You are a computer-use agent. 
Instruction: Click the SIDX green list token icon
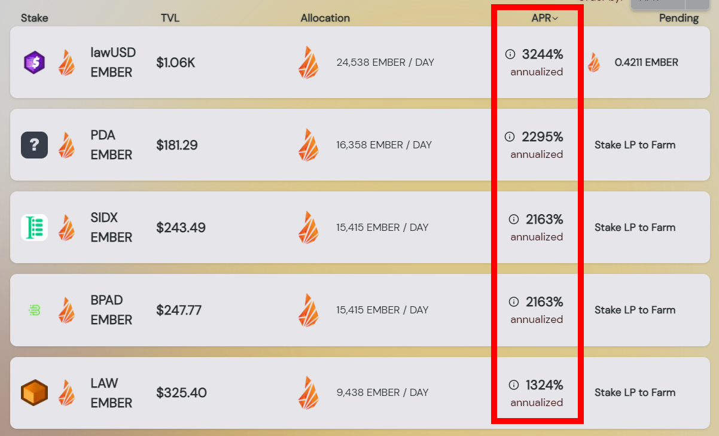(34, 227)
